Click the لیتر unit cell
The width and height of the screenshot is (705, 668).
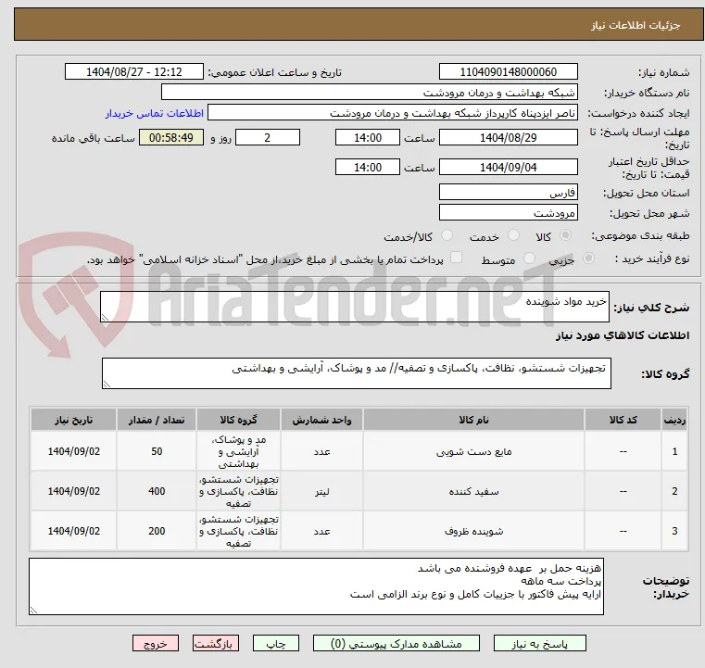click(321, 491)
